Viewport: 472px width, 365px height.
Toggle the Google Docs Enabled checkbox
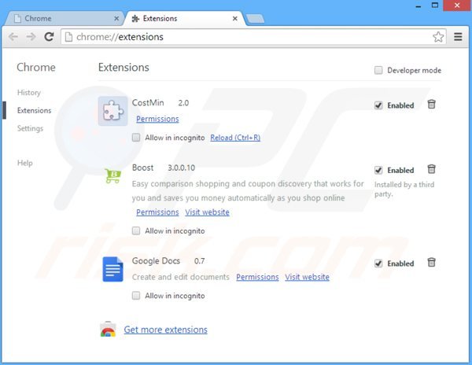point(378,264)
